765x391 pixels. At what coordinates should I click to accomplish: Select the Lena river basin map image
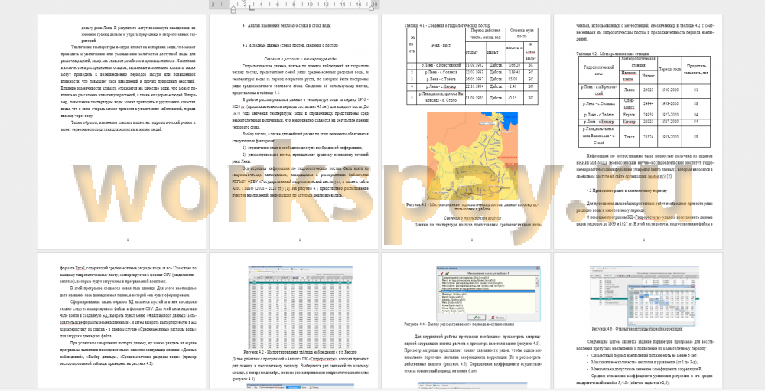[472, 156]
